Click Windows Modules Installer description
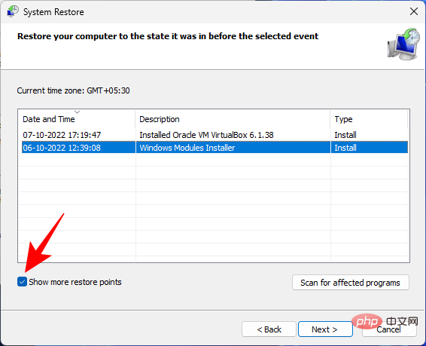The height and width of the screenshot is (346, 426). (x=187, y=148)
